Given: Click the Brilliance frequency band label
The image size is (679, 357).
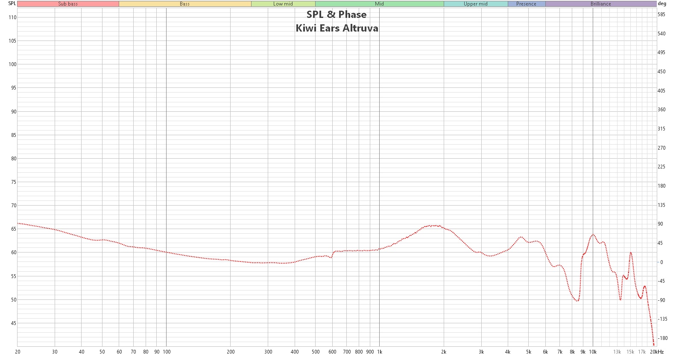Looking at the screenshot, I should (601, 4).
